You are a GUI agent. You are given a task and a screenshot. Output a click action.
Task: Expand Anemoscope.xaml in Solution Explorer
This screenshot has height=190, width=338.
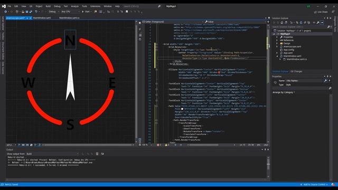click(277, 46)
